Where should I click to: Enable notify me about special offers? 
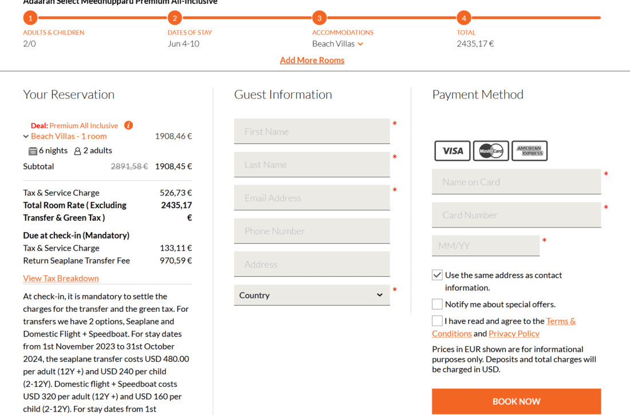point(438,304)
